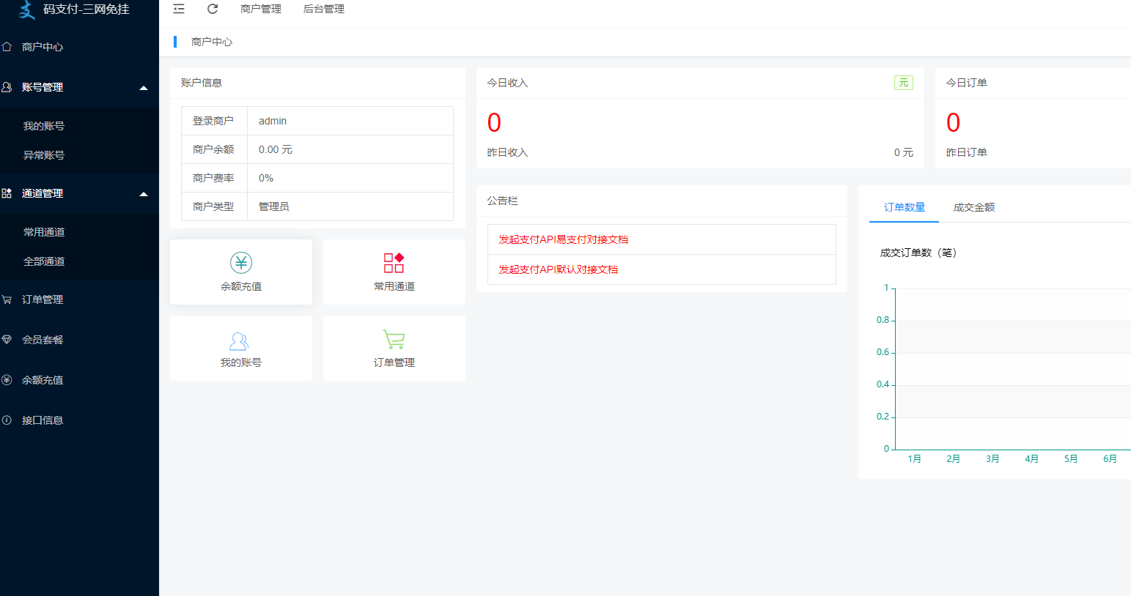Collapse the 账号管理 menu arrow

pos(144,88)
